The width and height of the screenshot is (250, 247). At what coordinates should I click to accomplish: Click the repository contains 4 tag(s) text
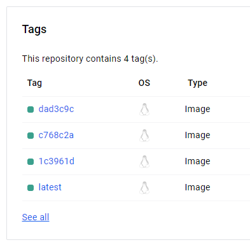[90, 59]
